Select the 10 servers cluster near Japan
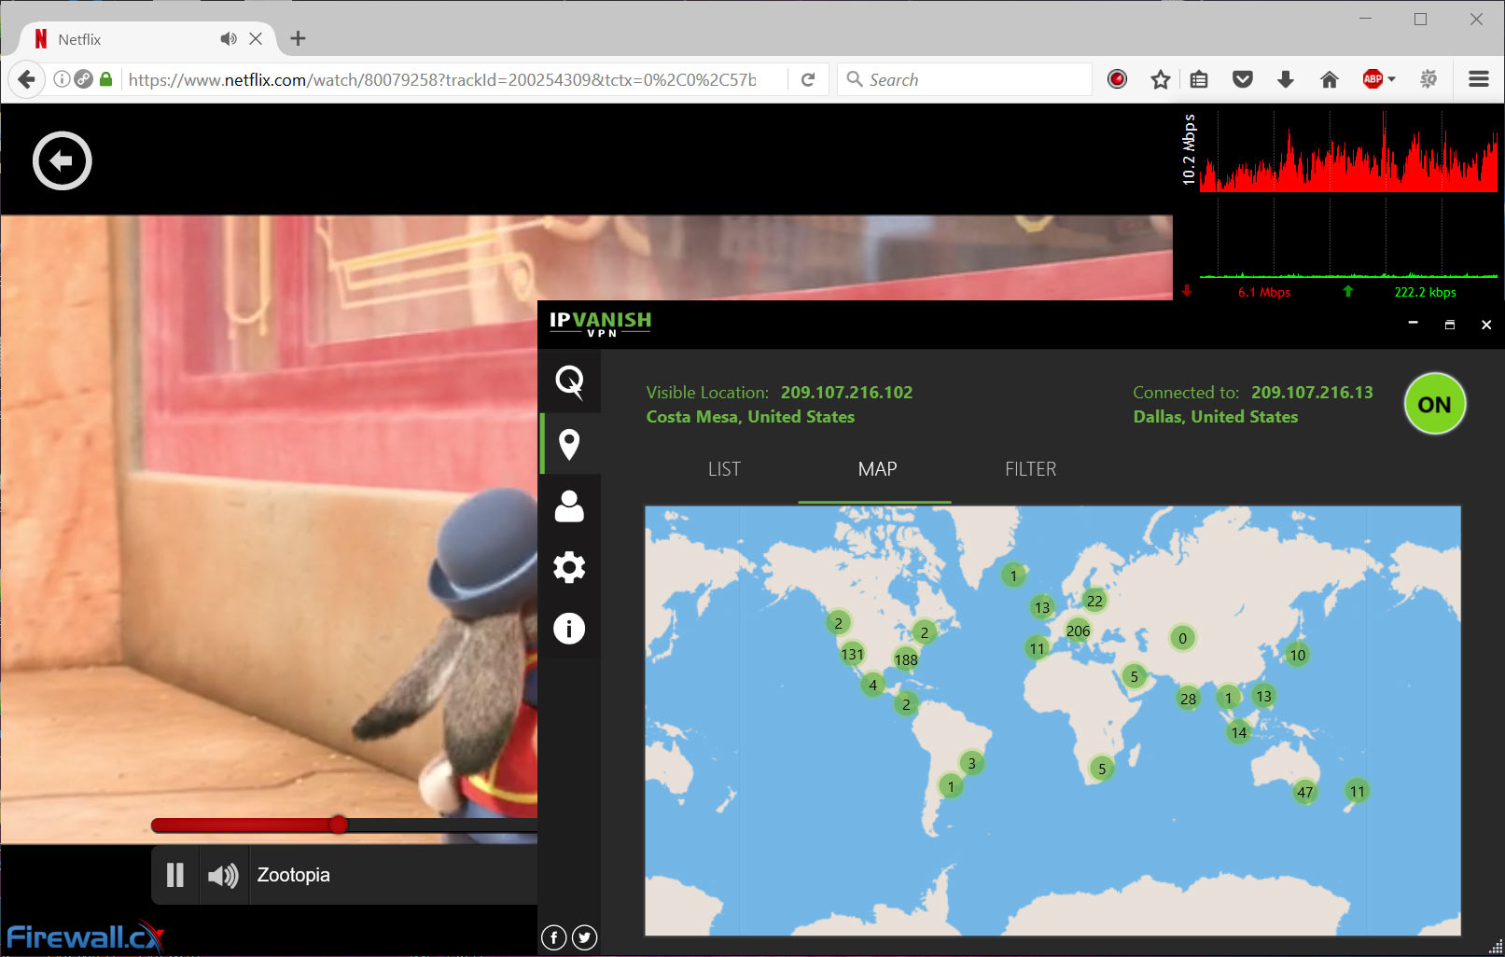This screenshot has height=957, width=1505. (x=1298, y=655)
